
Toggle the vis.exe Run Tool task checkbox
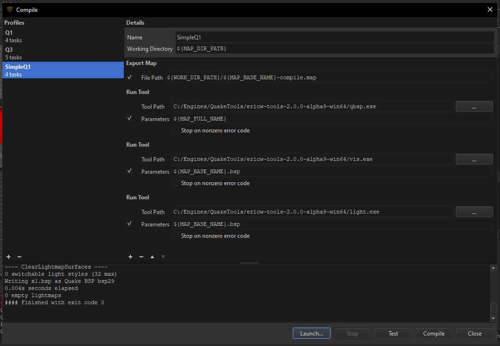pyautogui.click(x=130, y=171)
